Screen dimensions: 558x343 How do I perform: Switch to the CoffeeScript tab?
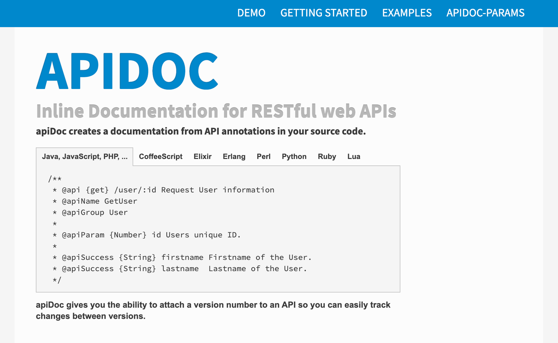(160, 156)
